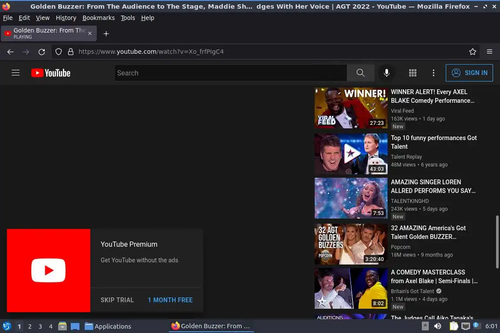Click the Golden Buzzer taskbar window entry

[x=211, y=326]
